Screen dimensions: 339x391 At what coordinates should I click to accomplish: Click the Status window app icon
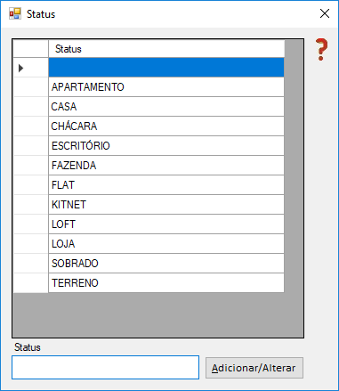pos(15,13)
